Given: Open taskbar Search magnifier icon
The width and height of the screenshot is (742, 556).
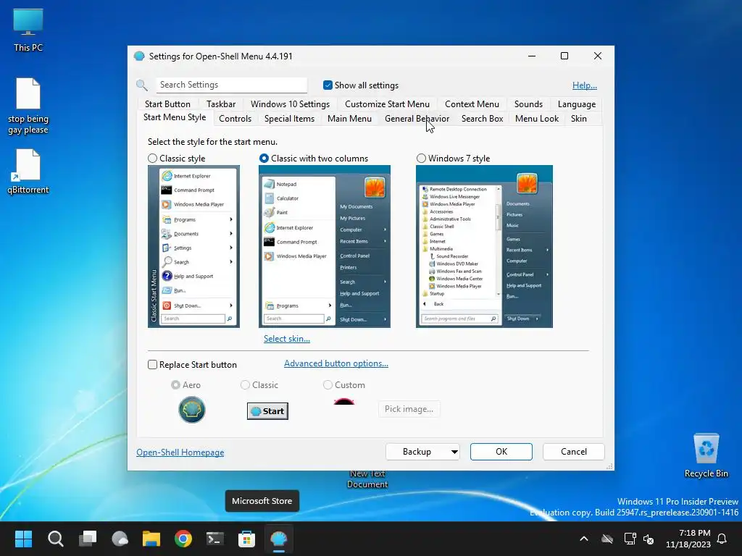Looking at the screenshot, I should [x=55, y=539].
